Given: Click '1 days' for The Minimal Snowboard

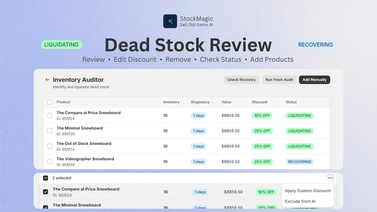Looking at the screenshot, I should tap(198, 131).
